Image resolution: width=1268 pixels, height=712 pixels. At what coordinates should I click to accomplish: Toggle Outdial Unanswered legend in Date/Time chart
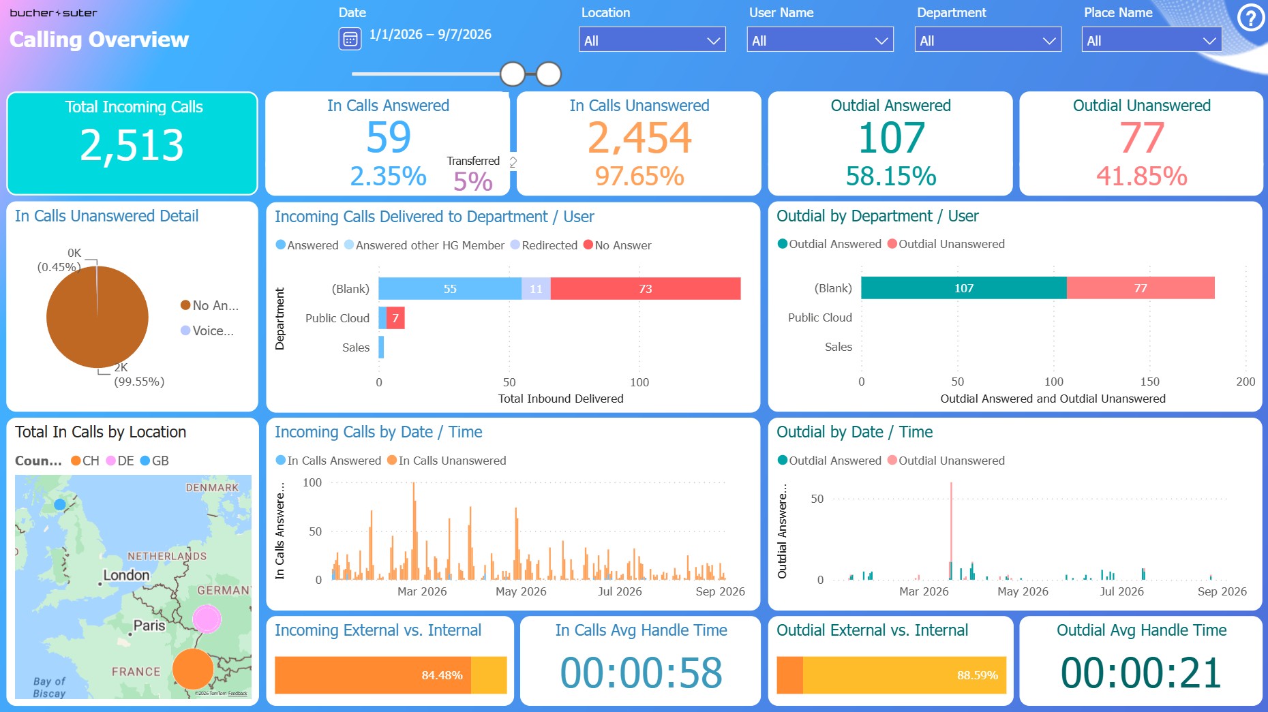tap(946, 461)
